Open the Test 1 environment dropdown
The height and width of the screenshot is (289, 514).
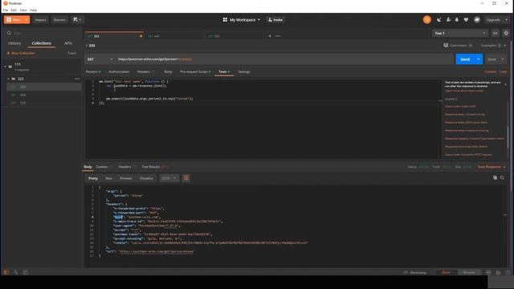tap(460, 33)
